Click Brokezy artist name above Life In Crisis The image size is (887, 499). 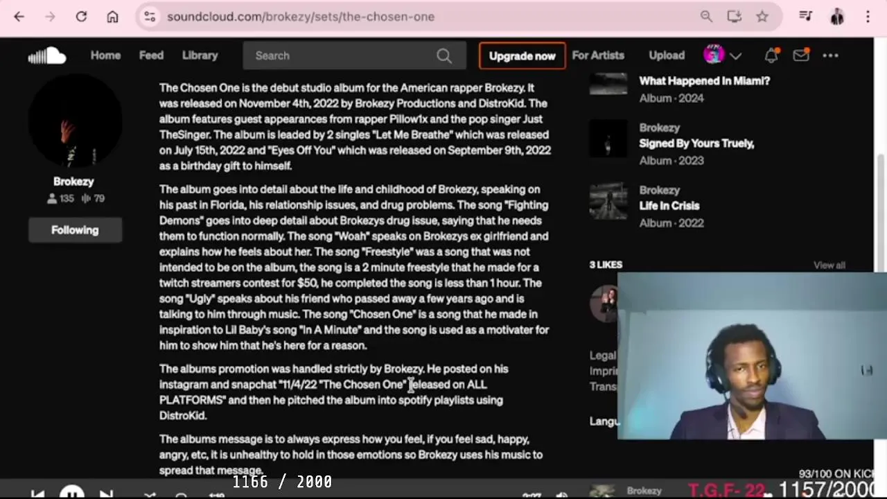659,190
